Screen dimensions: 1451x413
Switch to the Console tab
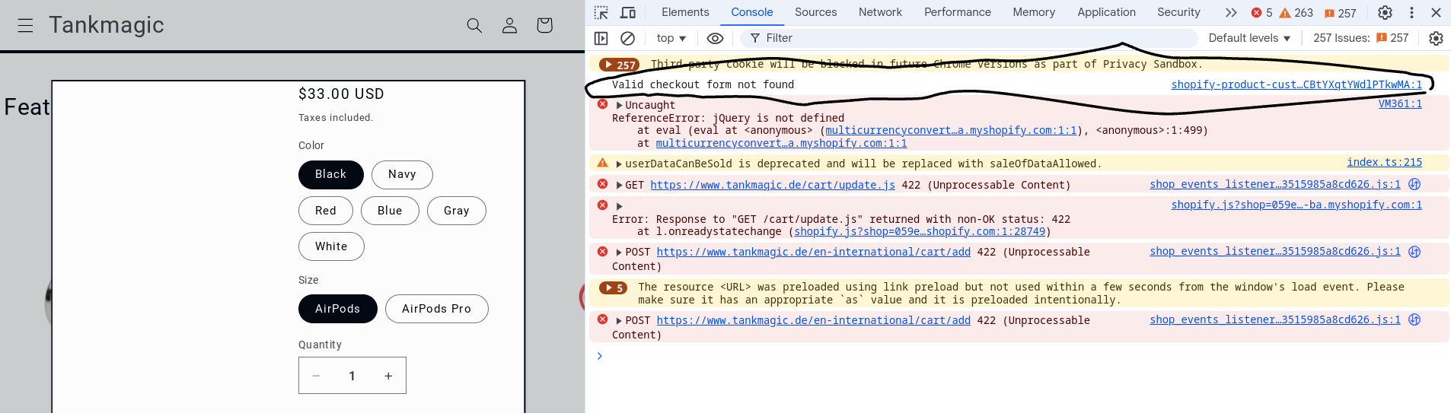[752, 12]
